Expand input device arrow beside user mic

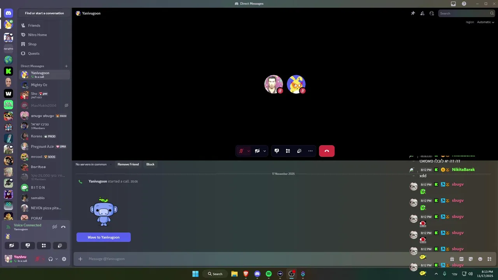point(43,259)
